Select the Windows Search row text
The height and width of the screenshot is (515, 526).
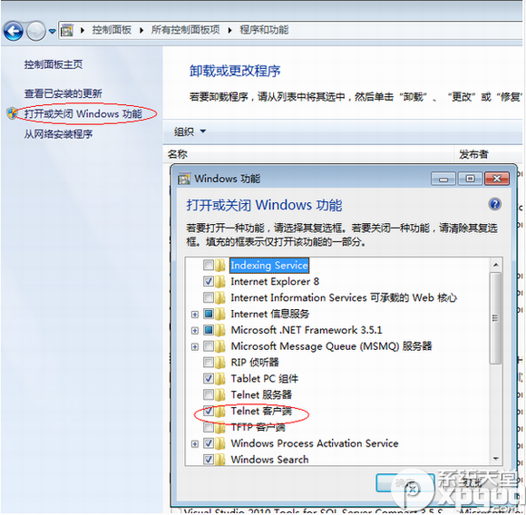click(x=269, y=460)
